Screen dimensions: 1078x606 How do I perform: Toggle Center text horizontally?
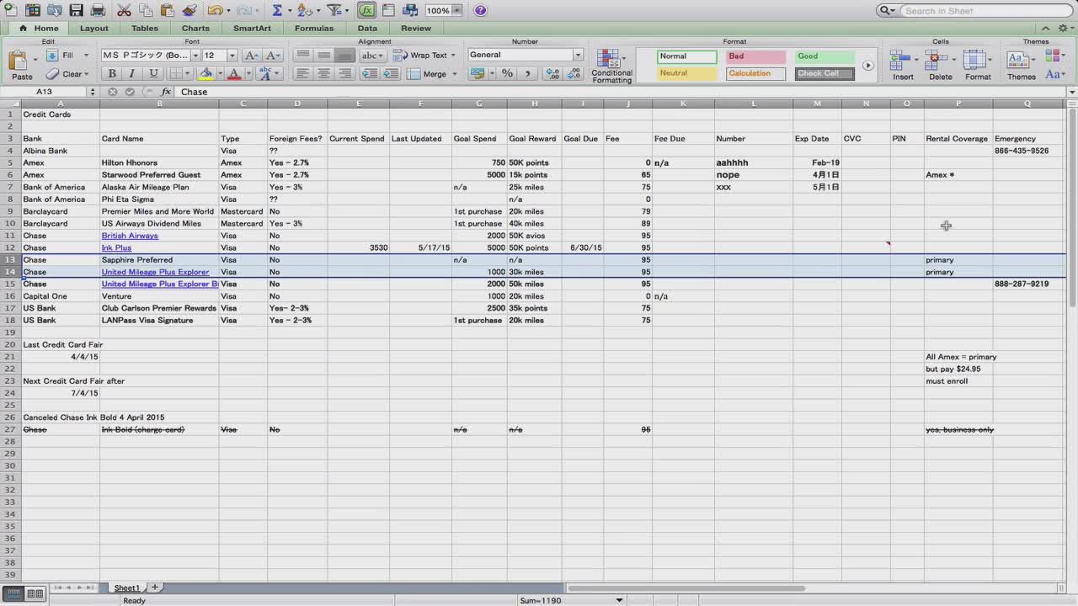point(323,73)
